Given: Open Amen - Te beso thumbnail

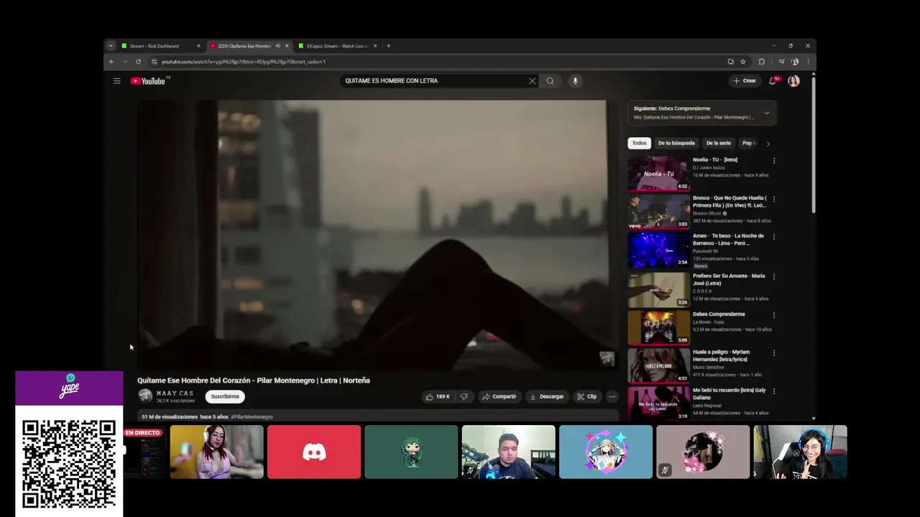Looking at the screenshot, I should 658,249.
